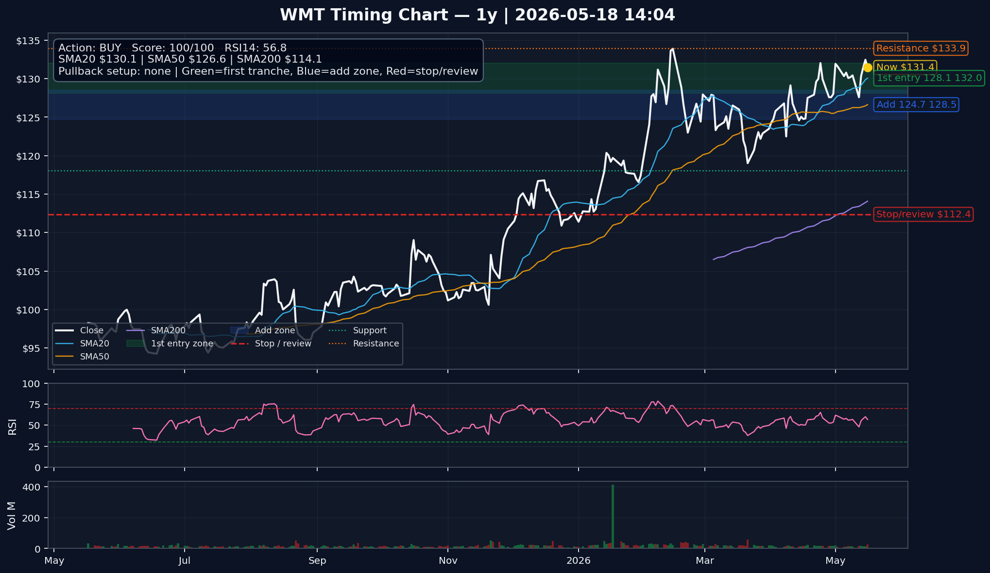Click the Add 124.7 128.5 label
Viewport: 990px width, 573px height.
(x=916, y=105)
